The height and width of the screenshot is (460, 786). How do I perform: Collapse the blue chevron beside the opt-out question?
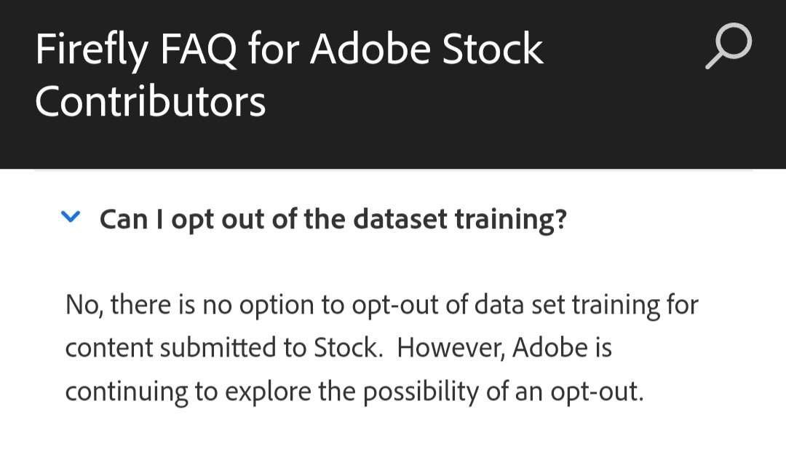[x=71, y=217]
